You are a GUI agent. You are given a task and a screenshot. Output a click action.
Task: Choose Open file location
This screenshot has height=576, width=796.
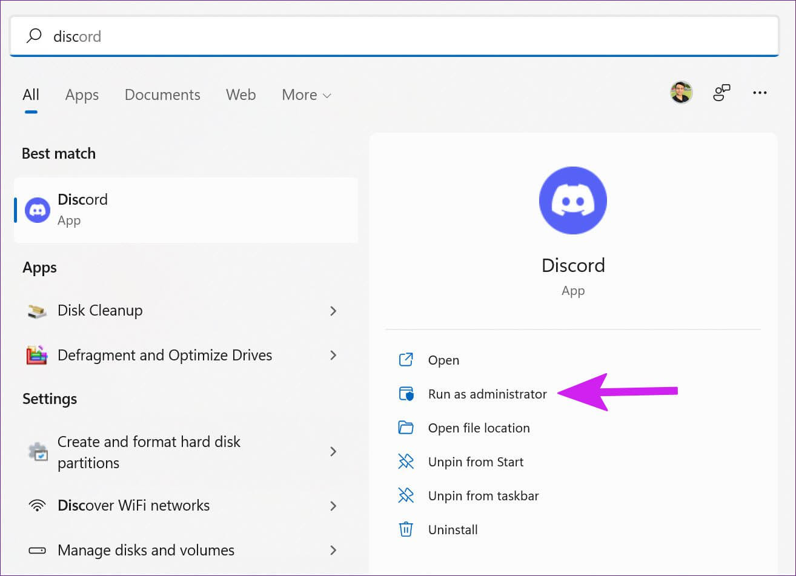coord(479,428)
